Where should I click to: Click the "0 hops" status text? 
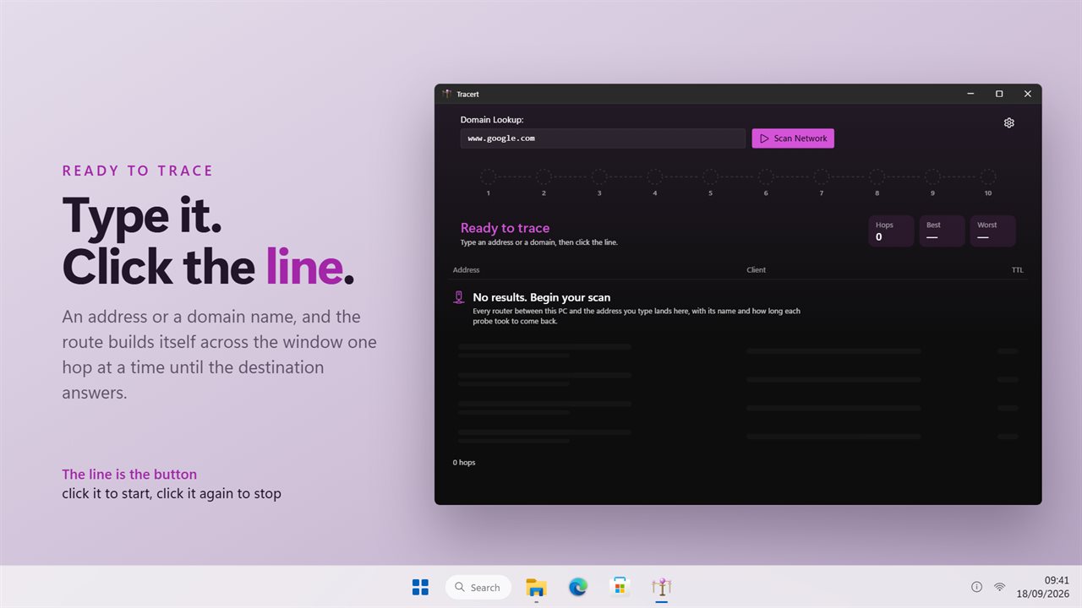464,463
